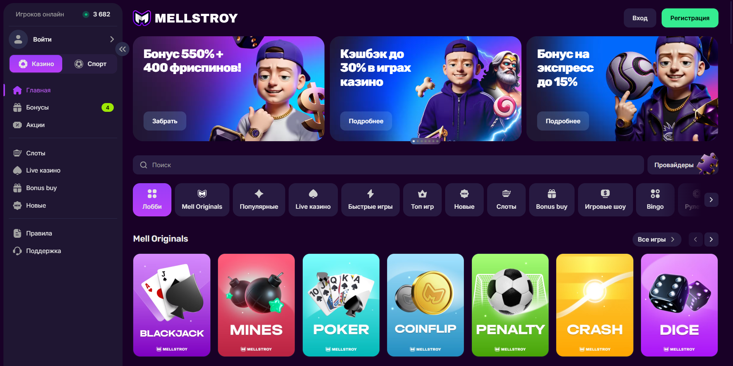Screen dimensions: 733x366
Task: Open the Mell Originals category tab
Action: click(202, 200)
